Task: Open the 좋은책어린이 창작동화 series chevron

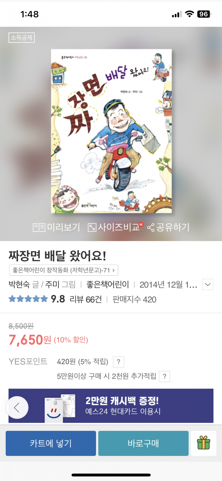Action: (x=113, y=270)
